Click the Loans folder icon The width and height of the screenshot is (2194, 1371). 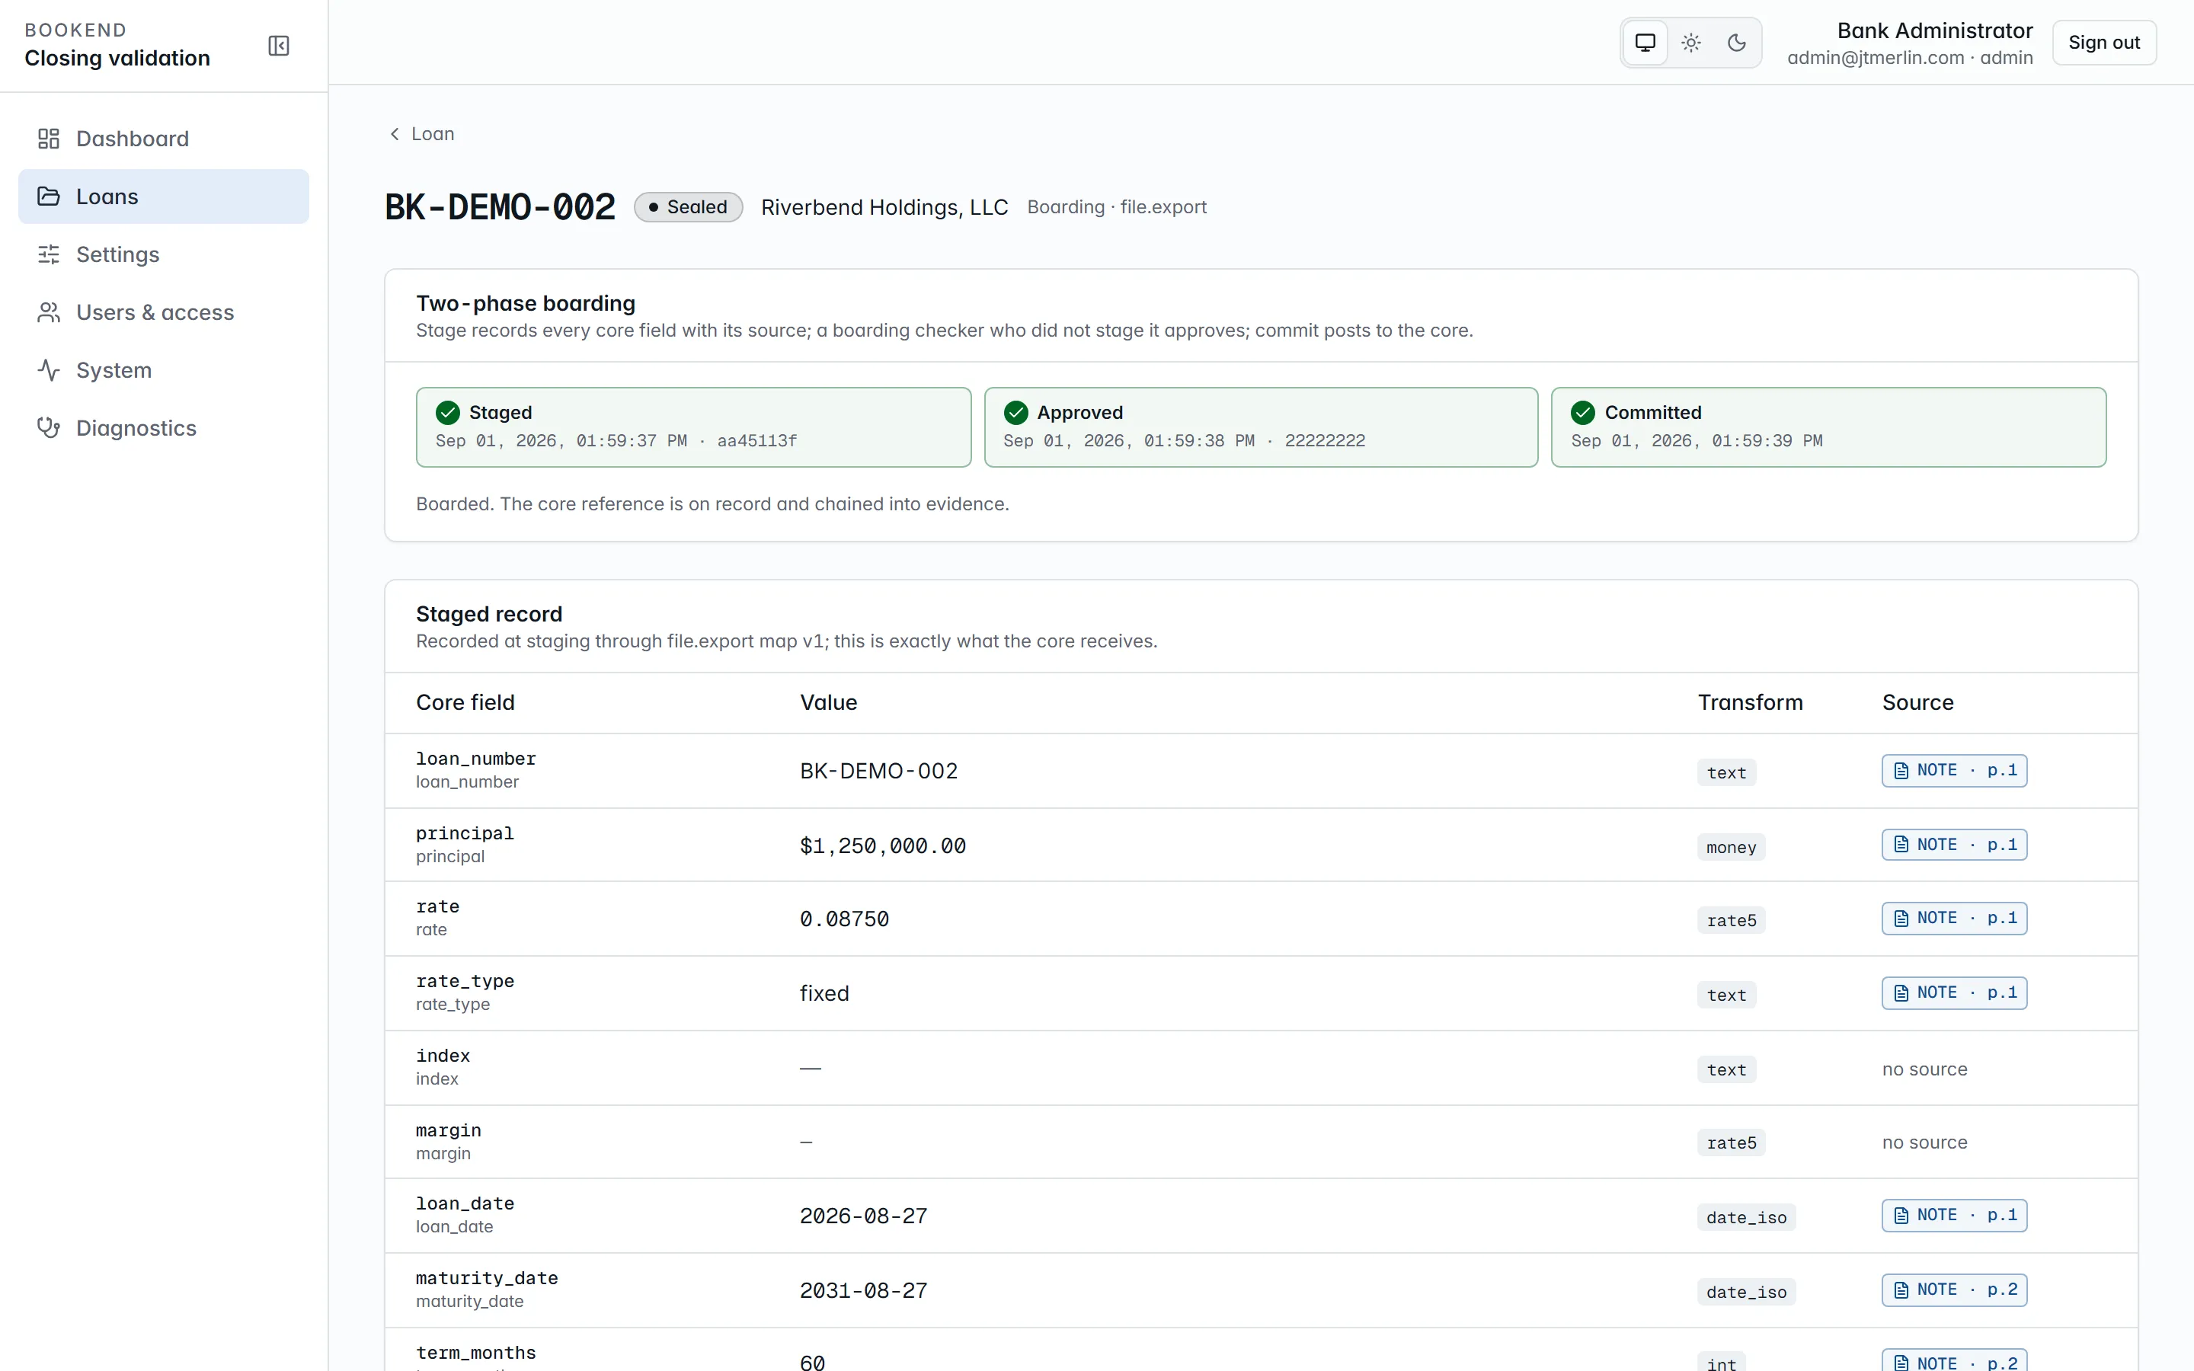point(48,197)
